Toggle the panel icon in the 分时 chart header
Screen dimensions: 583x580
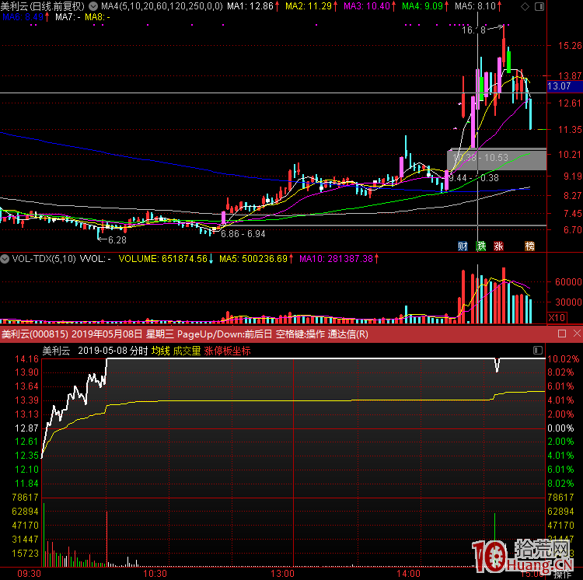point(538,350)
